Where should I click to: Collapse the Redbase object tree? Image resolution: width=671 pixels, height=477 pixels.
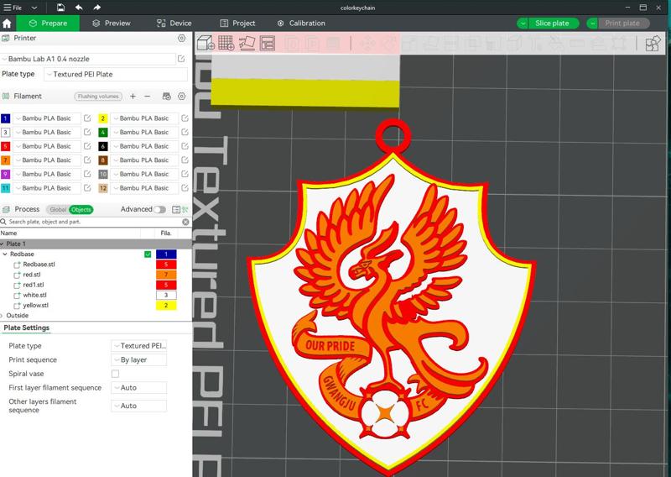click(5, 254)
